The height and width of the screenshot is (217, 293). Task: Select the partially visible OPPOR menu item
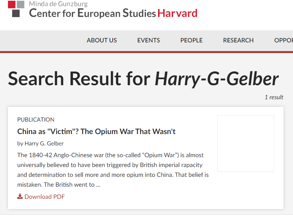click(283, 40)
